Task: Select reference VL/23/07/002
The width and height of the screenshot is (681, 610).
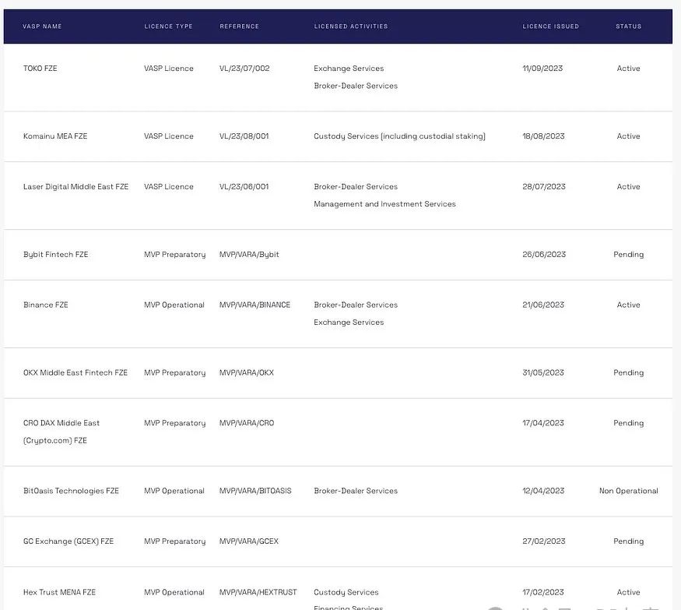Action: 244,69
